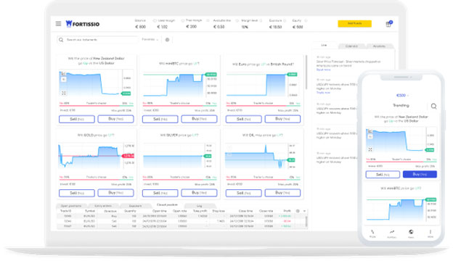This screenshot has width=453, height=261.
Task: Expand the New Zealand Dollar chart fullscreen
Action: [x=64, y=93]
